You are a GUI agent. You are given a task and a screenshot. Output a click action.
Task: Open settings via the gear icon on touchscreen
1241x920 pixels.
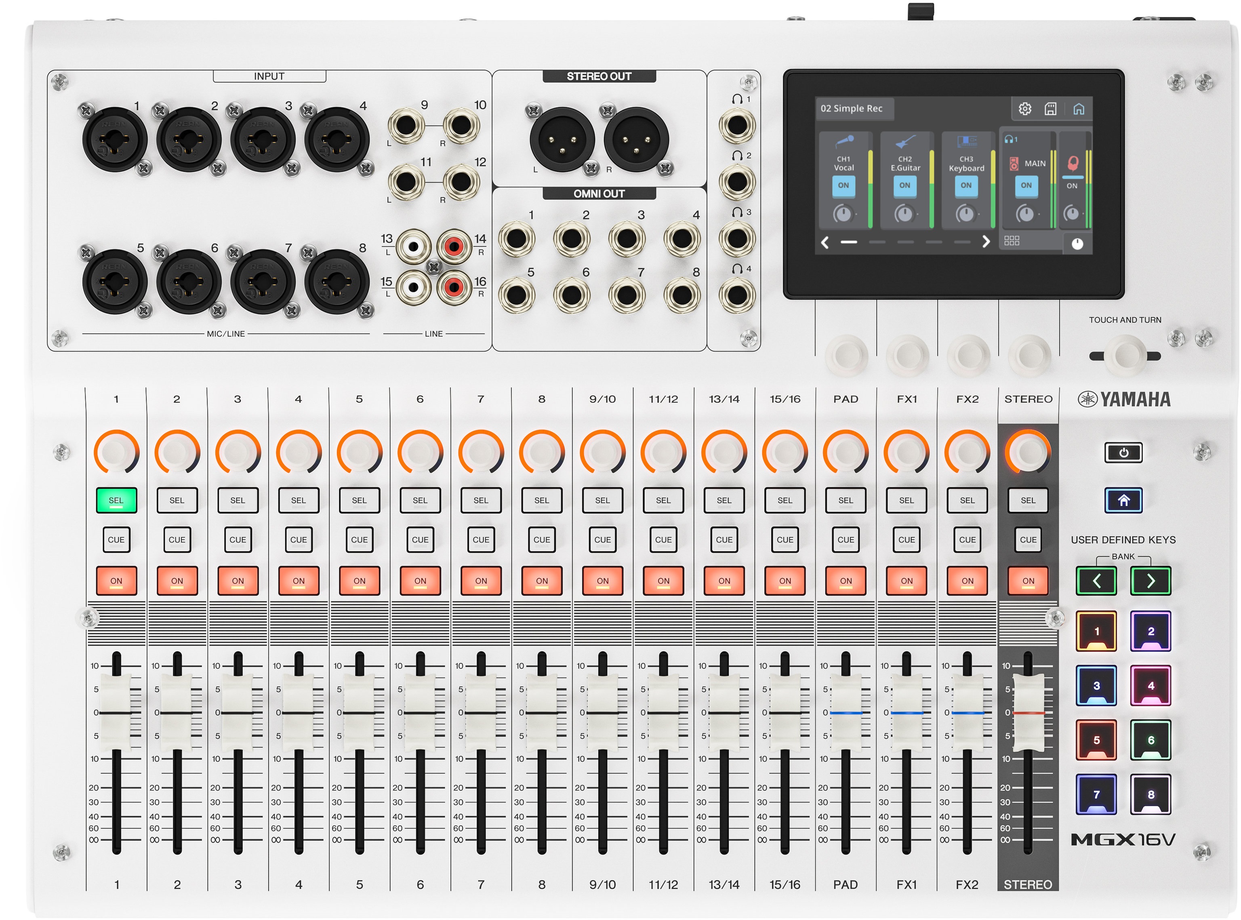tap(1026, 110)
